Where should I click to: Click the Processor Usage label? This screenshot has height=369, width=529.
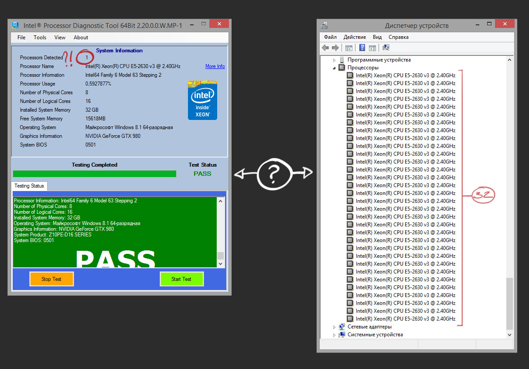[x=38, y=84]
